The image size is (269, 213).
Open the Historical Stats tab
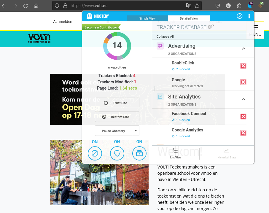[x=227, y=153]
